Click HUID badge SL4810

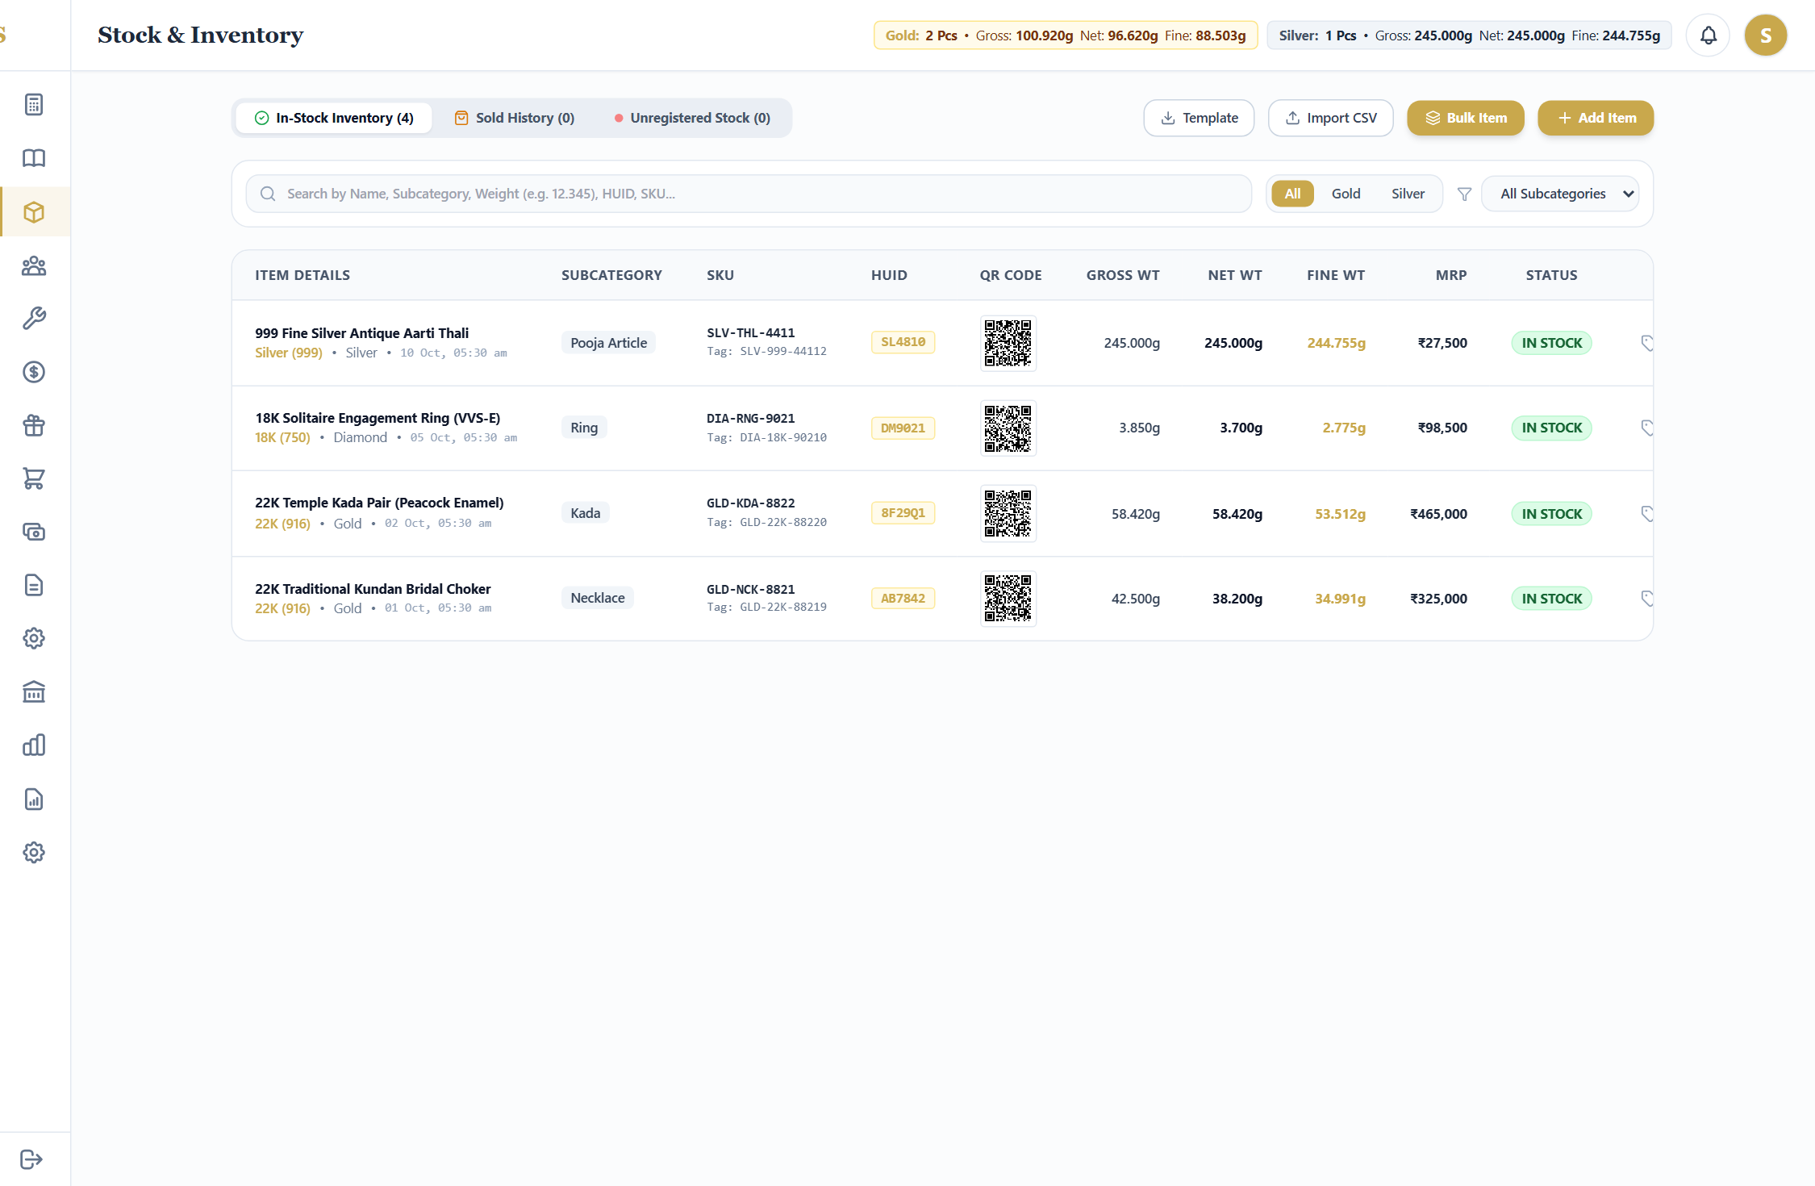pos(903,342)
